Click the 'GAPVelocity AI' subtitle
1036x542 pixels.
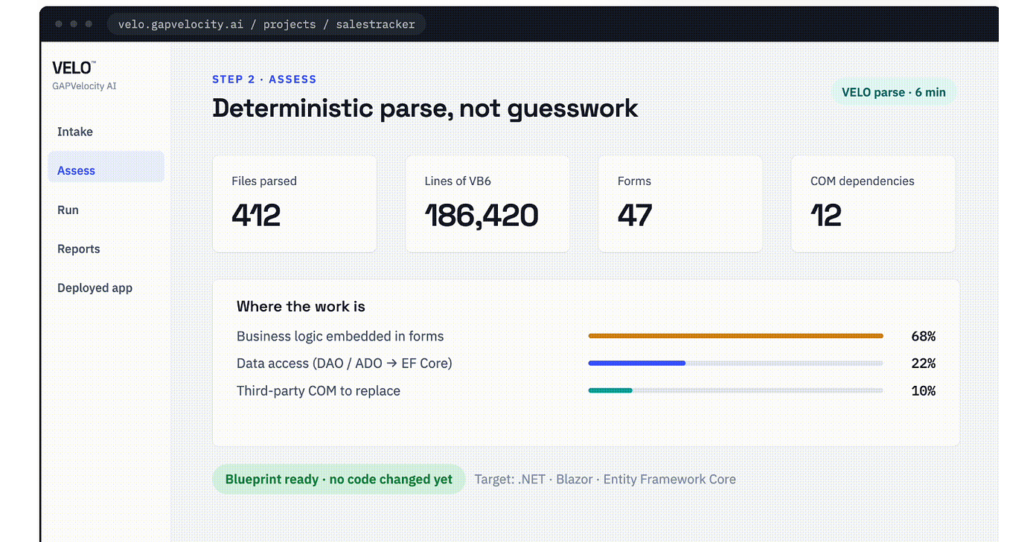(x=84, y=86)
